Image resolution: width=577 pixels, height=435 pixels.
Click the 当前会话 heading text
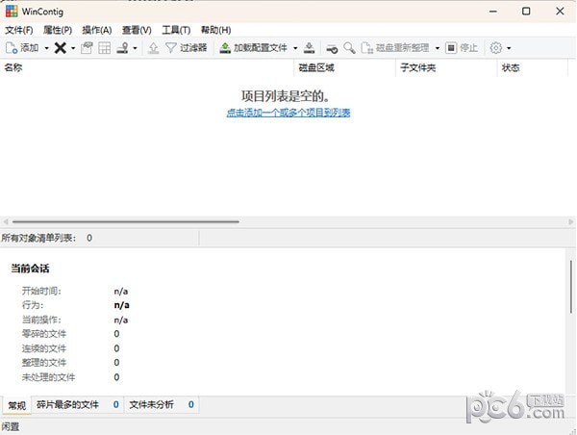[30, 269]
